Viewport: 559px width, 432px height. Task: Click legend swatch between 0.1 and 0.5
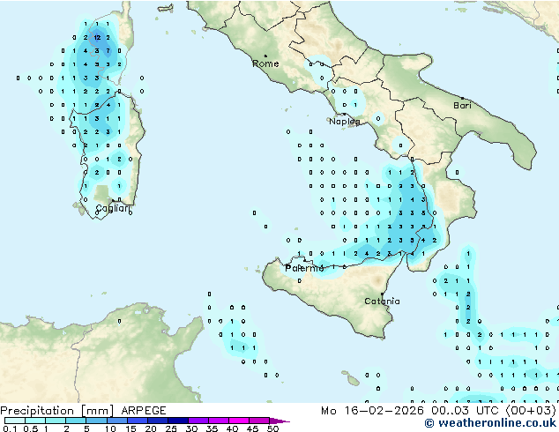(x=15, y=421)
